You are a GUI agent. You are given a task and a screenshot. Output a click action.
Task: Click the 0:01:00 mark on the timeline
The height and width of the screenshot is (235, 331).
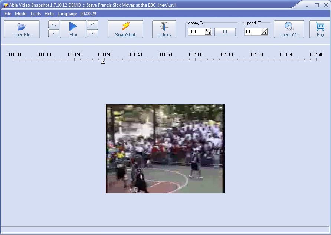(x=195, y=58)
